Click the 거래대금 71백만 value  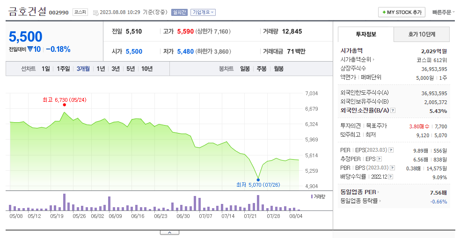(296, 51)
